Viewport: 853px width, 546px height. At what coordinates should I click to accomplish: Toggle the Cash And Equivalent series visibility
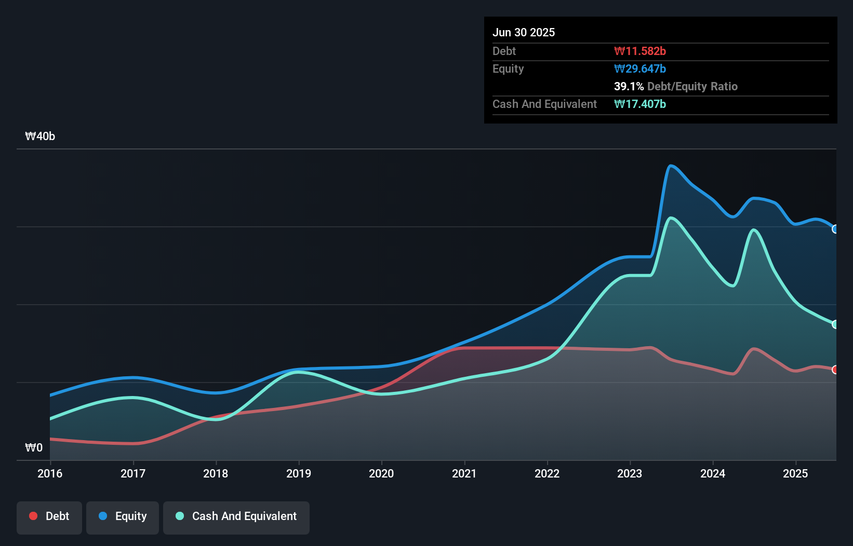[x=236, y=517]
